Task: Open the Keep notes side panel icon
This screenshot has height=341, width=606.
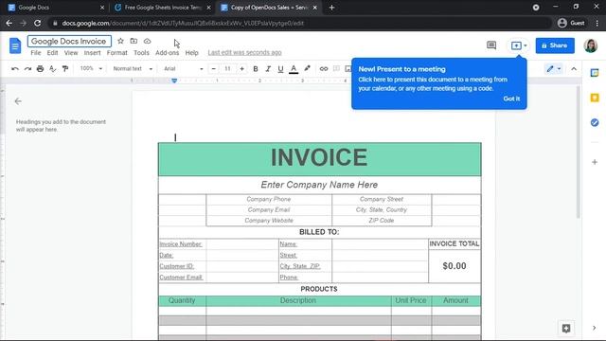Action: (x=595, y=98)
